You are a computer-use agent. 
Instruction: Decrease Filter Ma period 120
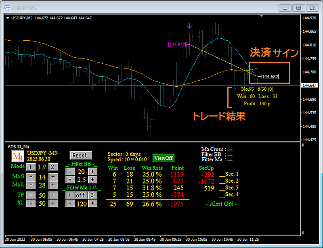pos(70,203)
